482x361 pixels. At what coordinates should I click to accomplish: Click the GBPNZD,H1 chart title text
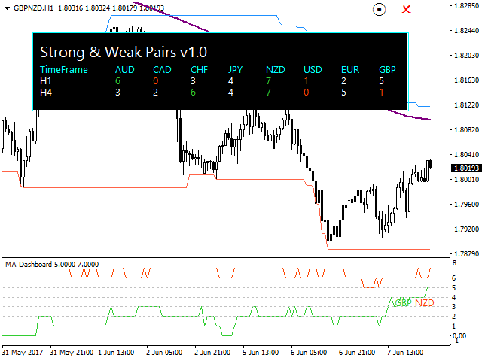pyautogui.click(x=39, y=8)
